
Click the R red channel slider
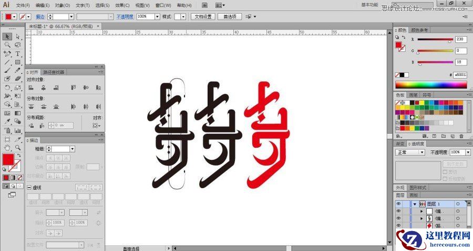pyautogui.click(x=435, y=39)
